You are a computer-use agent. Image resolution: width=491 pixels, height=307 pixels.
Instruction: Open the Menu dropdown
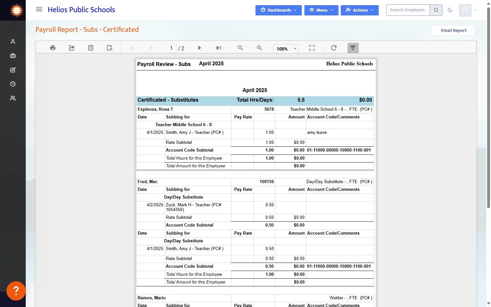click(x=321, y=10)
